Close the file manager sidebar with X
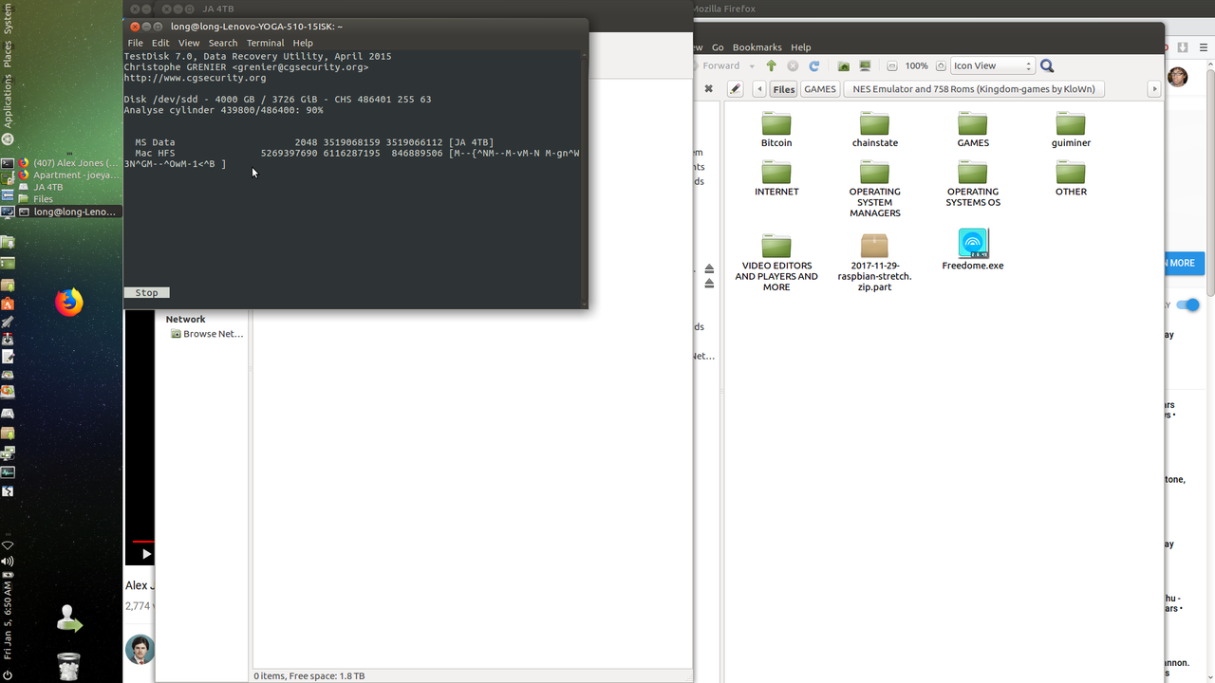 pos(708,89)
